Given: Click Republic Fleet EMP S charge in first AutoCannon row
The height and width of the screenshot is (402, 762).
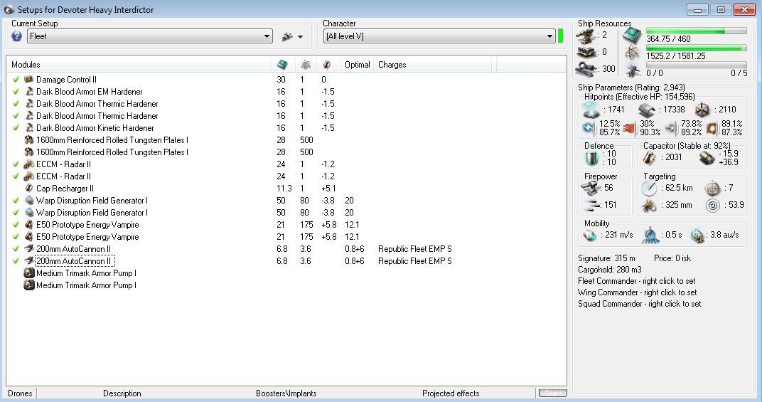Looking at the screenshot, I should pyautogui.click(x=415, y=249).
